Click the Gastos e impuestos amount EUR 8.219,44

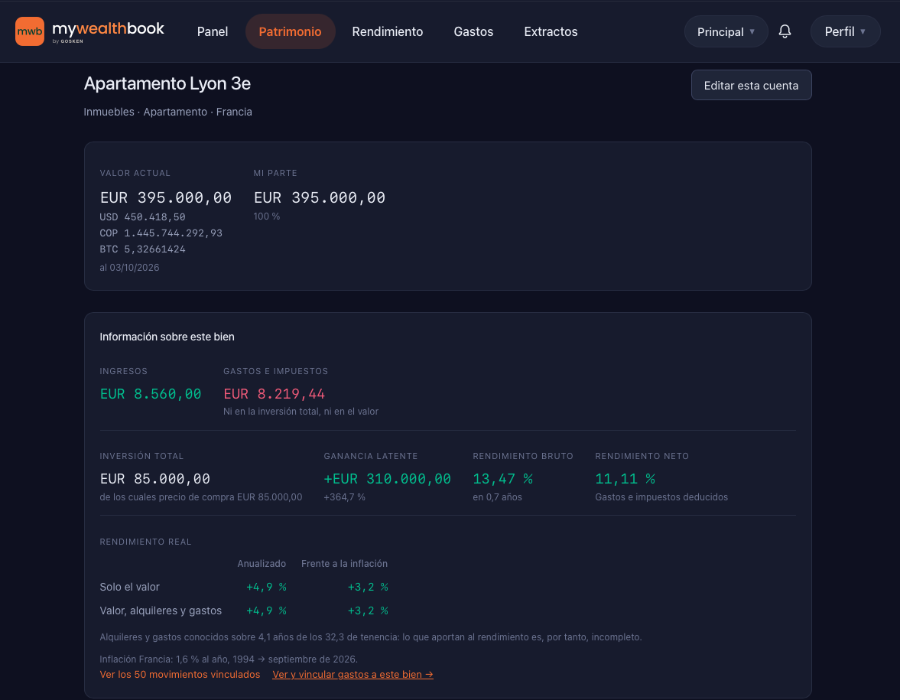pos(274,394)
